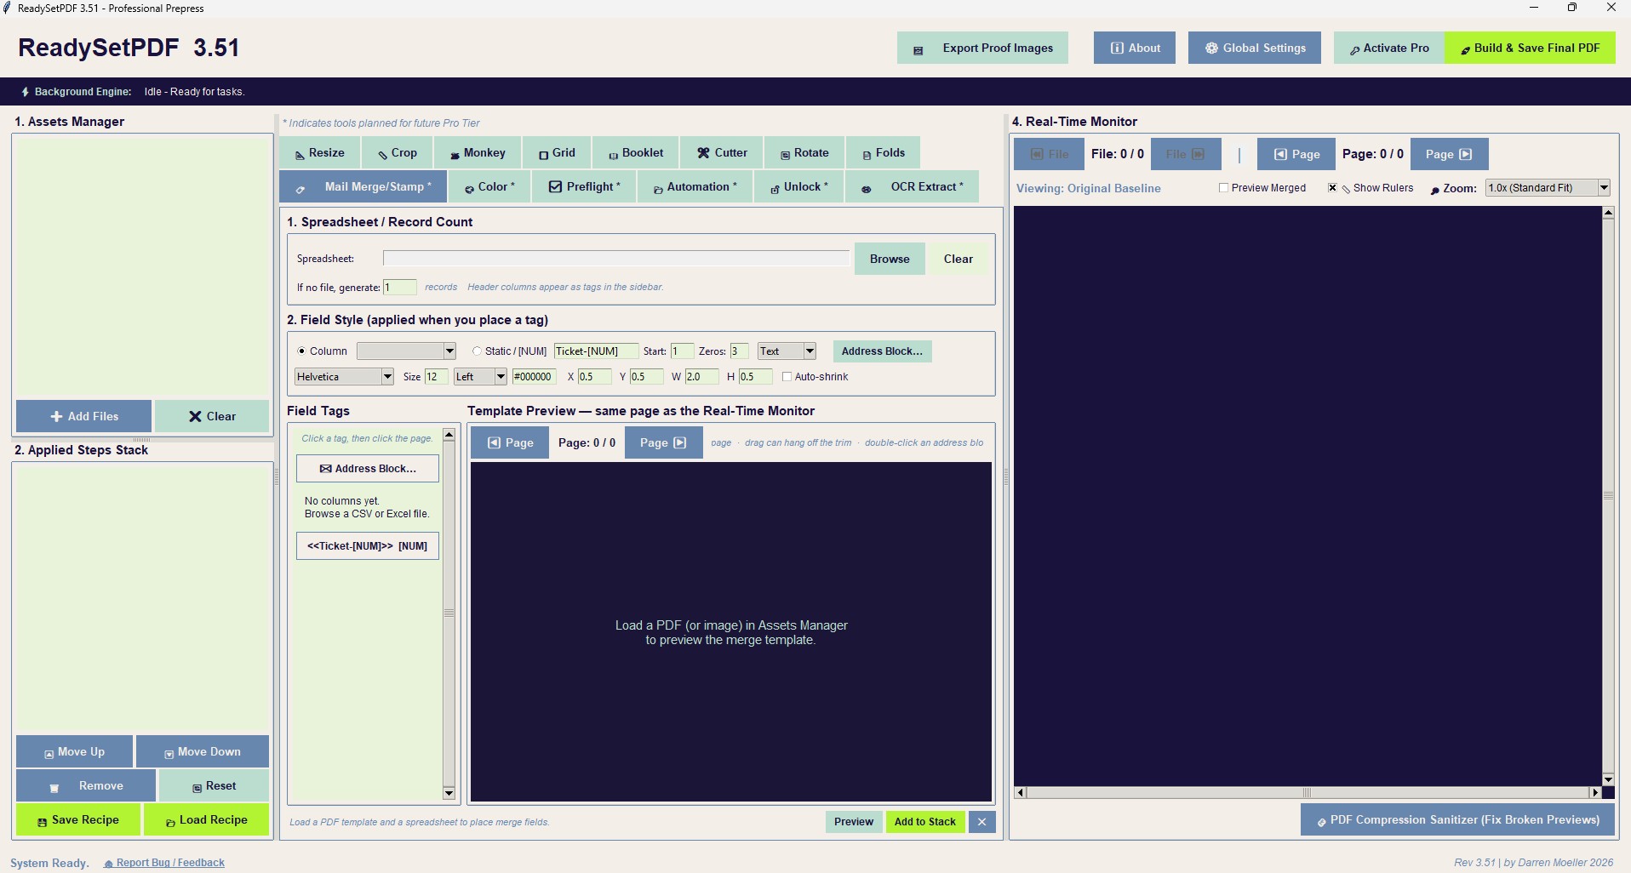
Task: Click the Mail Merge/Stamp pencil icon
Action: [300, 189]
